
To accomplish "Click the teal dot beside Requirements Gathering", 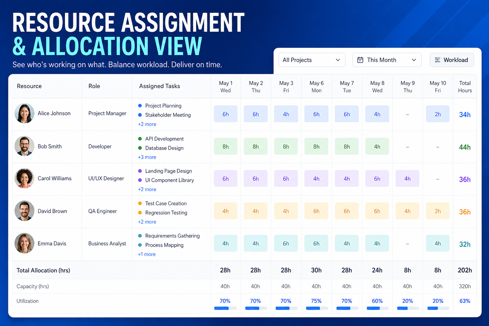I will coord(140,236).
